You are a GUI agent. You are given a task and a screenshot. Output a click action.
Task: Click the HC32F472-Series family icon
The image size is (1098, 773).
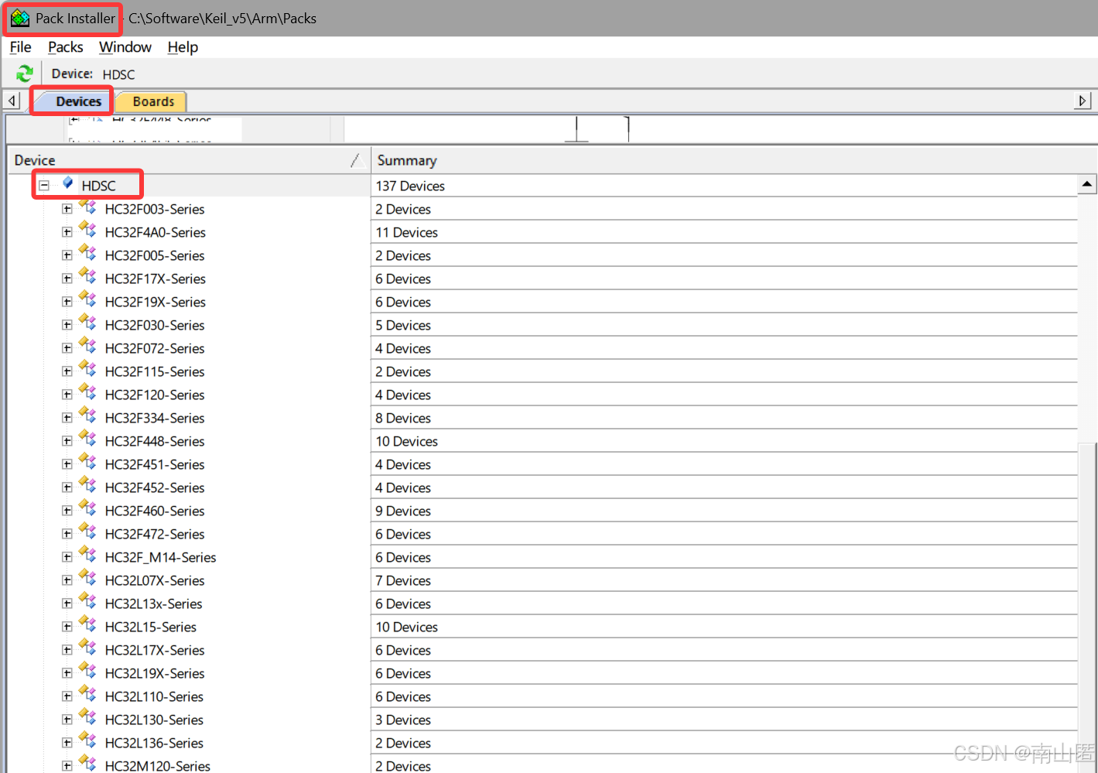tap(87, 532)
